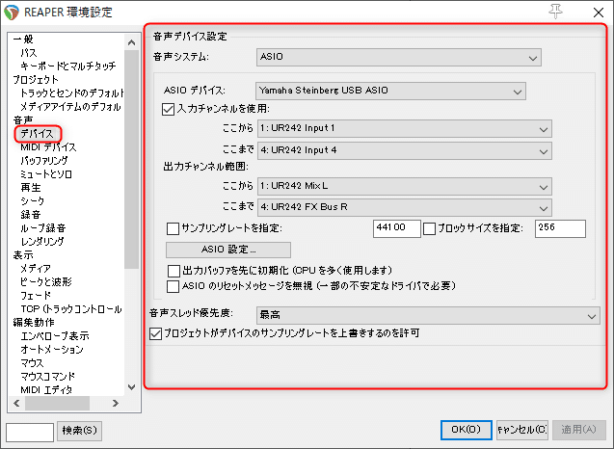Select 一般 in settings tree
614x449 pixels.
pos(23,40)
